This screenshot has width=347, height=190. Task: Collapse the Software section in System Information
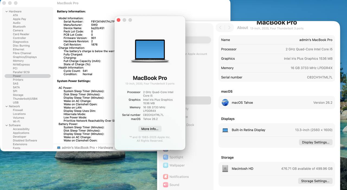tap(7, 125)
